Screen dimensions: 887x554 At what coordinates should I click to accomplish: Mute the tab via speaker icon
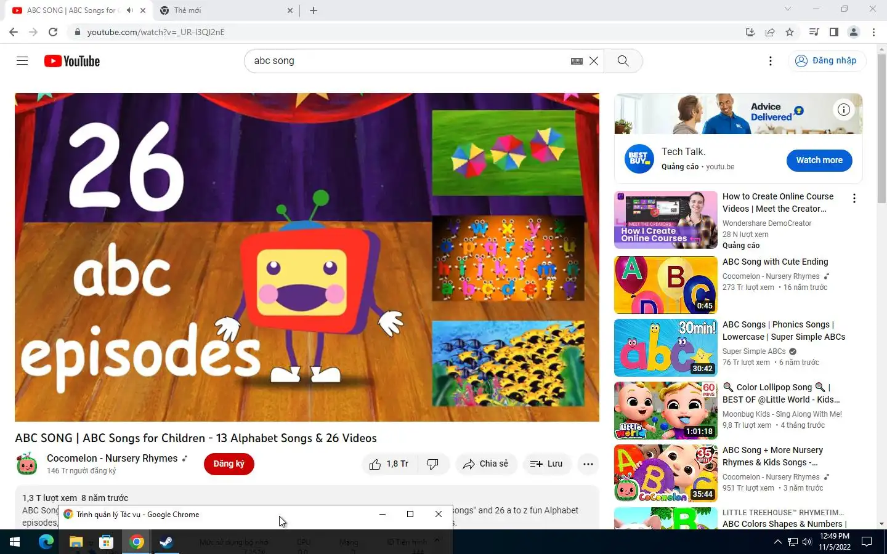point(129,10)
